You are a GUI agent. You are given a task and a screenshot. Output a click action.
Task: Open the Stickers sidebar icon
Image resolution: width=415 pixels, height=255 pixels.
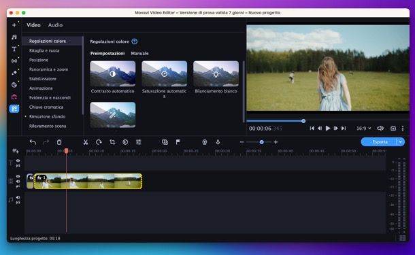tap(14, 85)
